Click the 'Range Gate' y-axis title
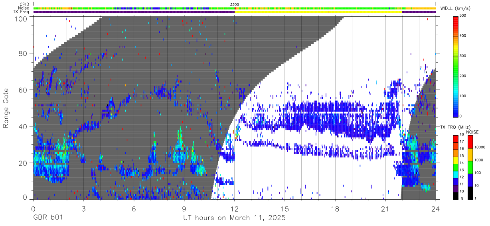This screenshot has height=226, width=490. (x=6, y=108)
